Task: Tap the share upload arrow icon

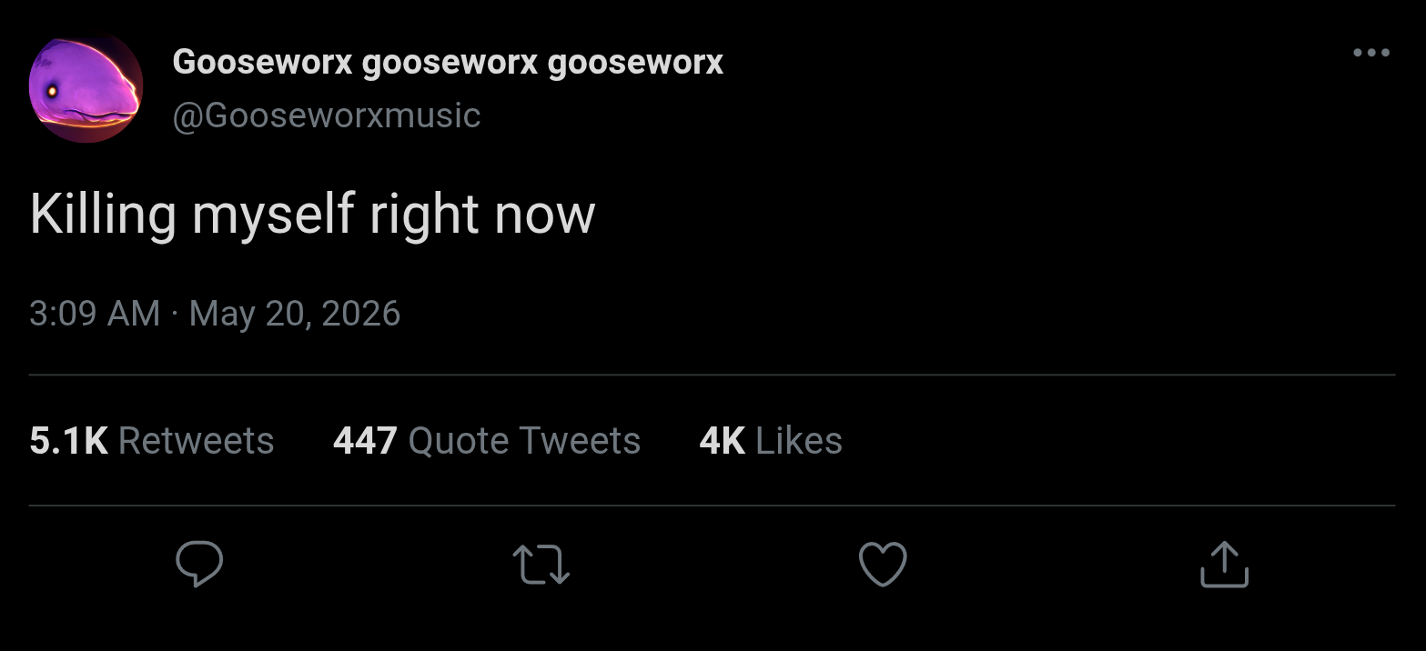Action: (1224, 564)
